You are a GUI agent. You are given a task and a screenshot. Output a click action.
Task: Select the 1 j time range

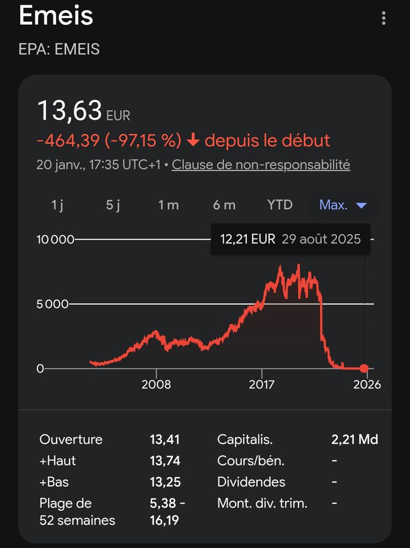point(57,205)
